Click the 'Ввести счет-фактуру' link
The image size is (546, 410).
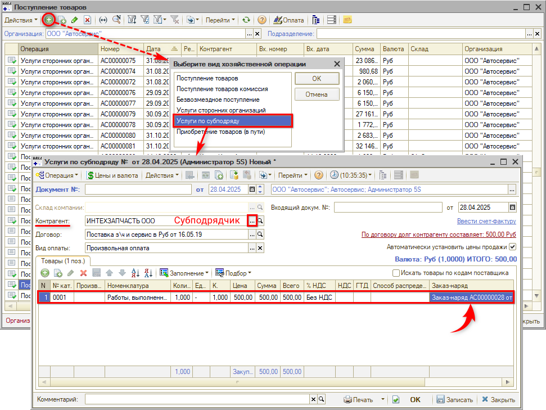[486, 221]
